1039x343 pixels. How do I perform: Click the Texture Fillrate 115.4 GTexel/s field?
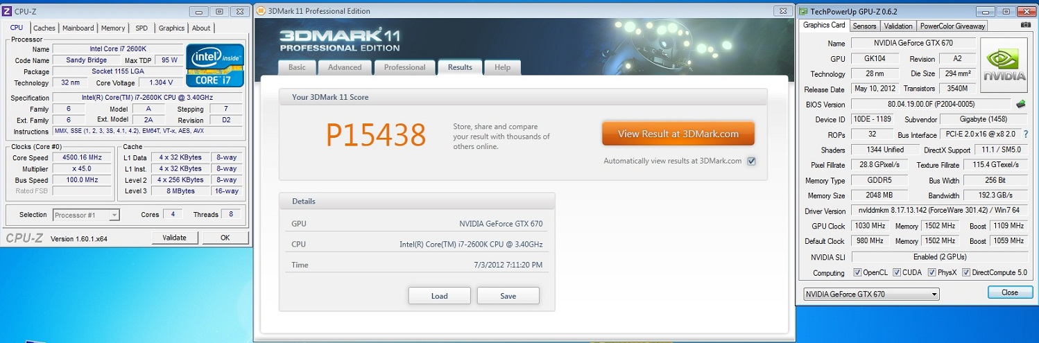[x=997, y=165]
